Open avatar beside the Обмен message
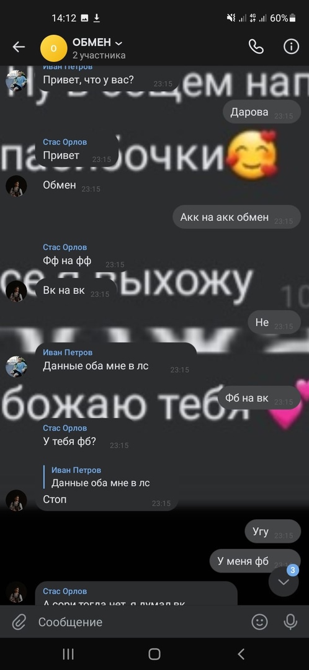Viewport: 309px width, 670px height. 16,186
